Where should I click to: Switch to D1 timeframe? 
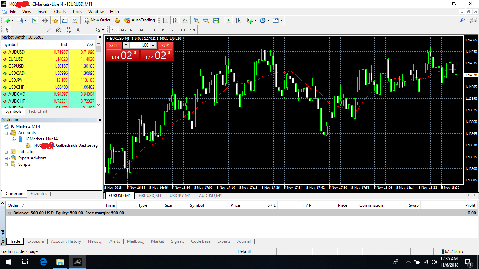(x=173, y=30)
